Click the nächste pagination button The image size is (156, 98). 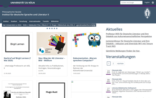coord(120,64)
